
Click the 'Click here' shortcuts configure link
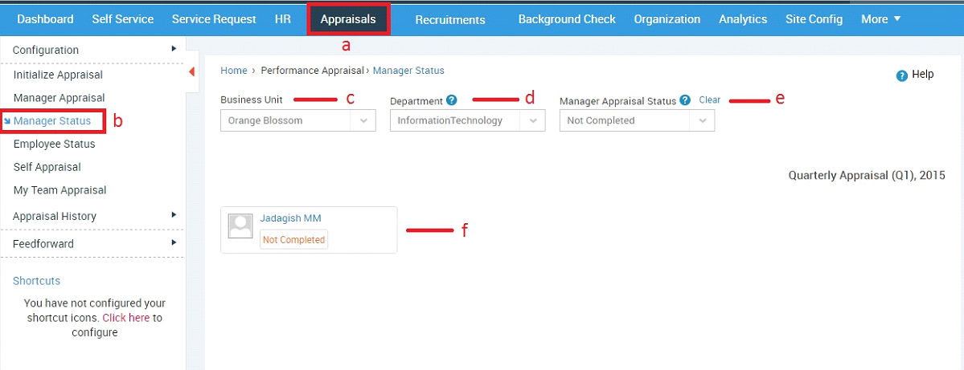[126, 318]
